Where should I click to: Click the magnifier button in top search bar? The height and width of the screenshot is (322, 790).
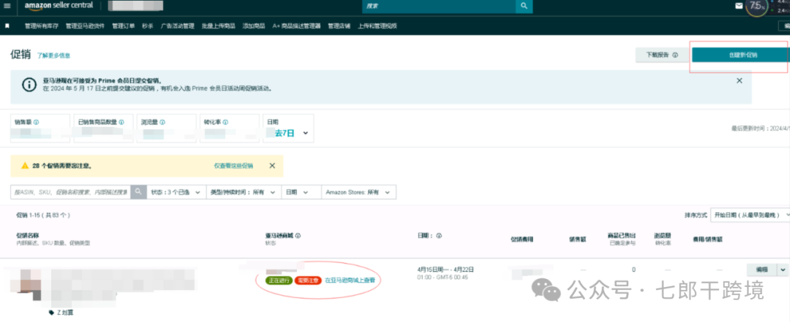524,6
